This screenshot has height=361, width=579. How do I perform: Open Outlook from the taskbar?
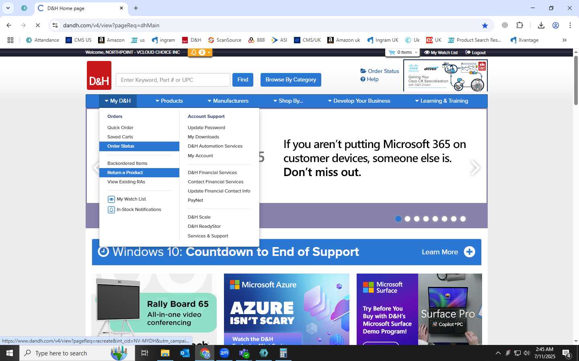(x=185, y=353)
